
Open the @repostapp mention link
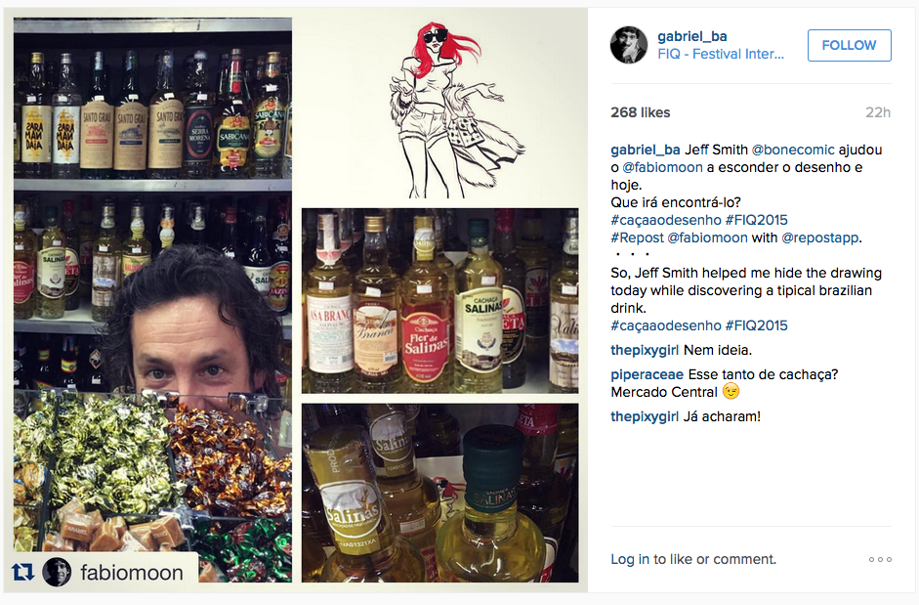click(820, 238)
